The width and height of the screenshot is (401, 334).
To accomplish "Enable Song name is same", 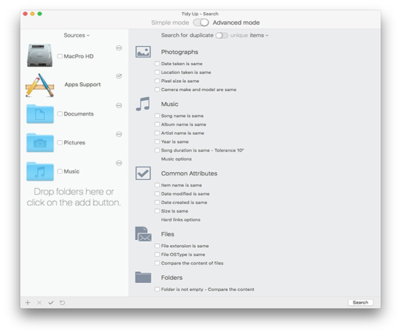I will point(157,116).
